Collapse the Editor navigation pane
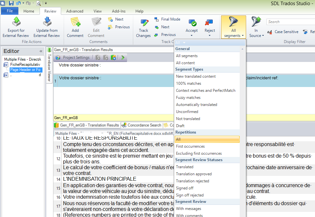Screen dimensions: 315x217 click(x=41, y=51)
